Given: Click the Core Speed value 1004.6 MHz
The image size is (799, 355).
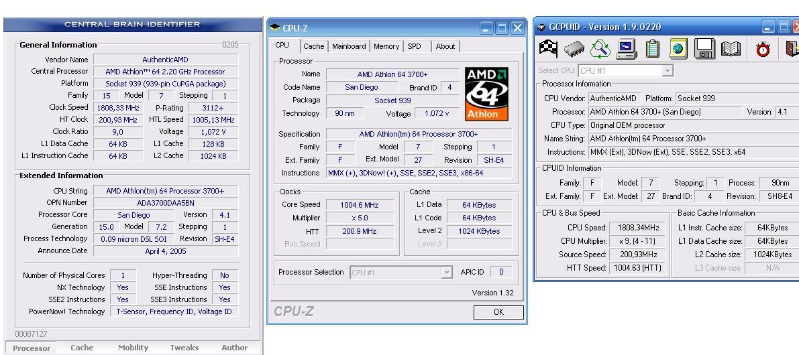Looking at the screenshot, I should (x=359, y=205).
